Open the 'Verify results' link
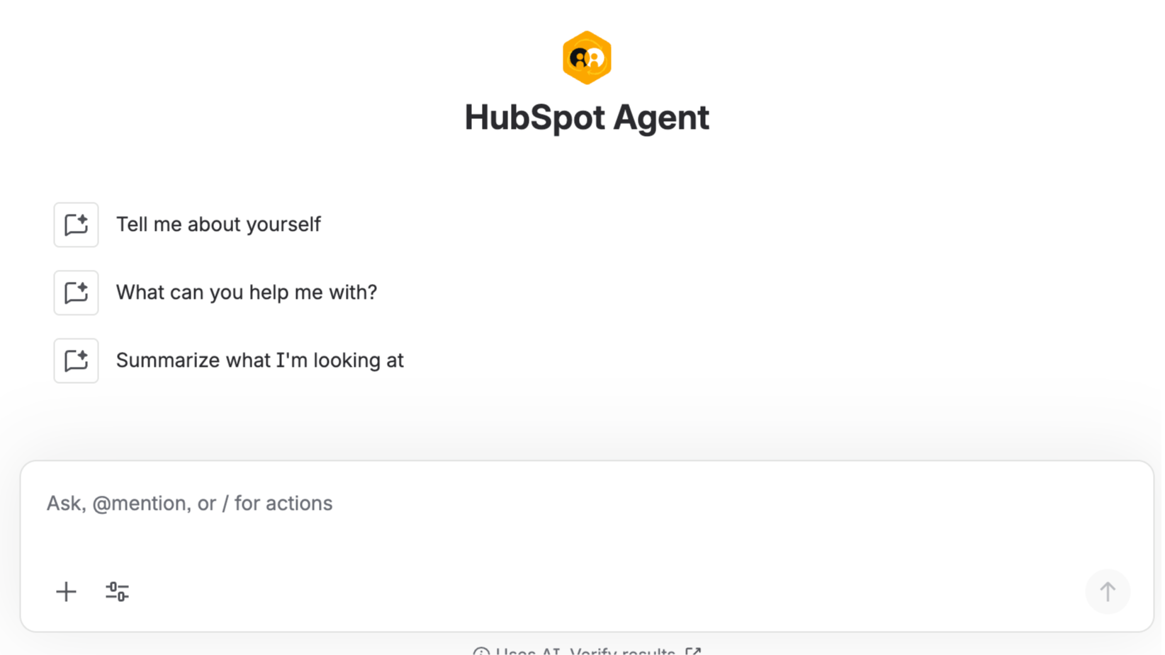 point(622,651)
